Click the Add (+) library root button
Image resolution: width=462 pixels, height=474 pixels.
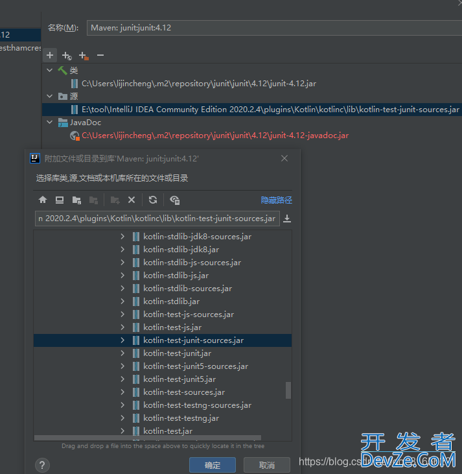click(x=50, y=55)
